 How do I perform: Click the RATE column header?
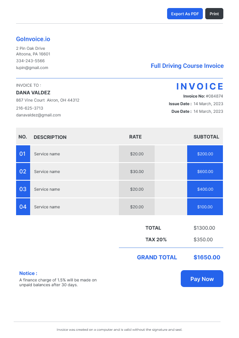135,137
